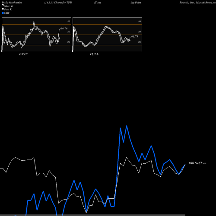This screenshot has width=216, height=216.
Task: Click the MunafaSutra.com watermark text
Action: (206, 3)
